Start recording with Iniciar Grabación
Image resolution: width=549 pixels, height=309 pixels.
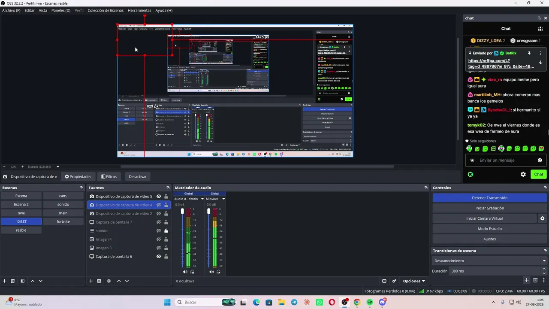[489, 208]
